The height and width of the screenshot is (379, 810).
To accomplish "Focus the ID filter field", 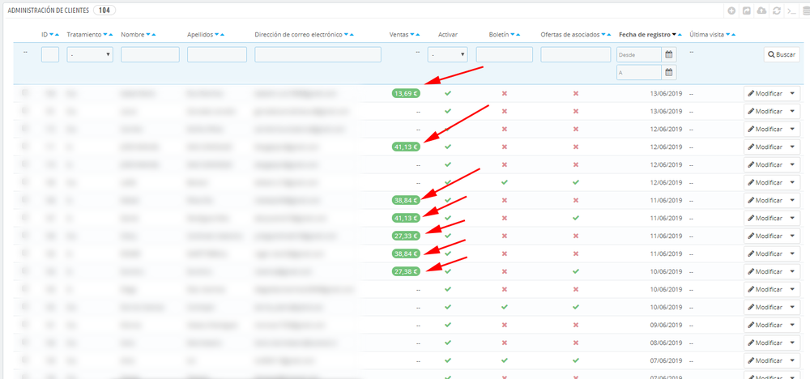I will click(50, 54).
